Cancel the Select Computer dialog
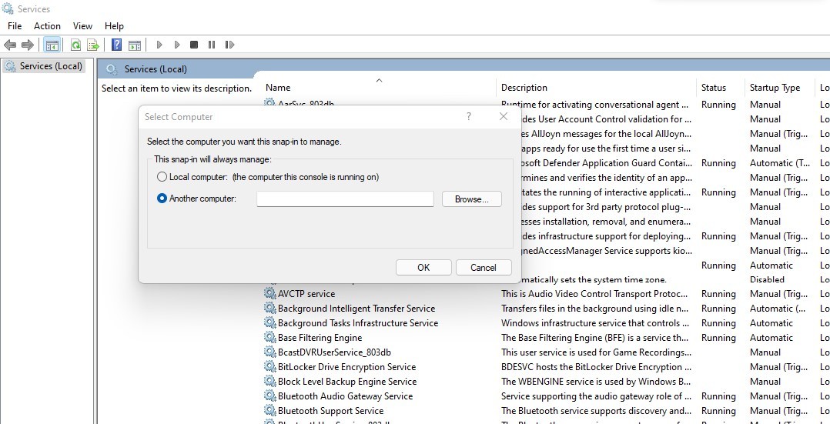 pyautogui.click(x=483, y=268)
